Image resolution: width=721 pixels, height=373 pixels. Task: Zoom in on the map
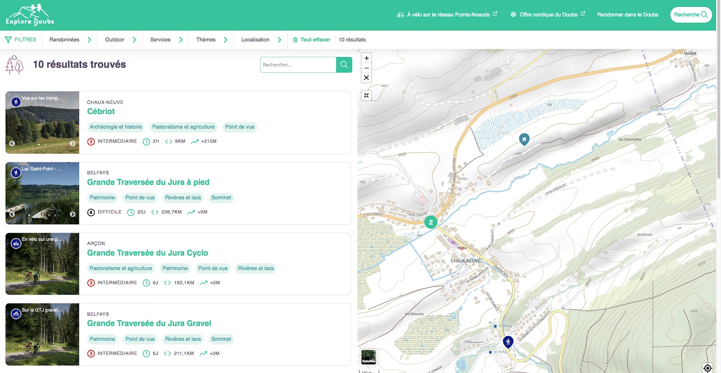[366, 58]
